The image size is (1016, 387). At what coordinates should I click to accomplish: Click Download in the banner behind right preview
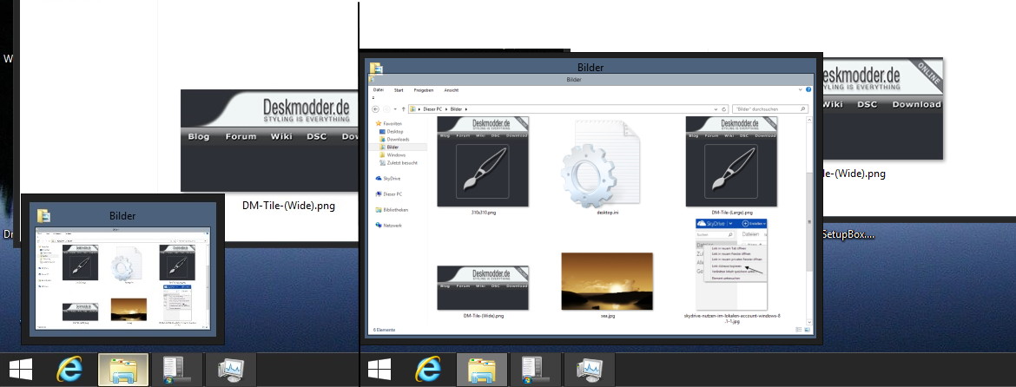(x=916, y=104)
